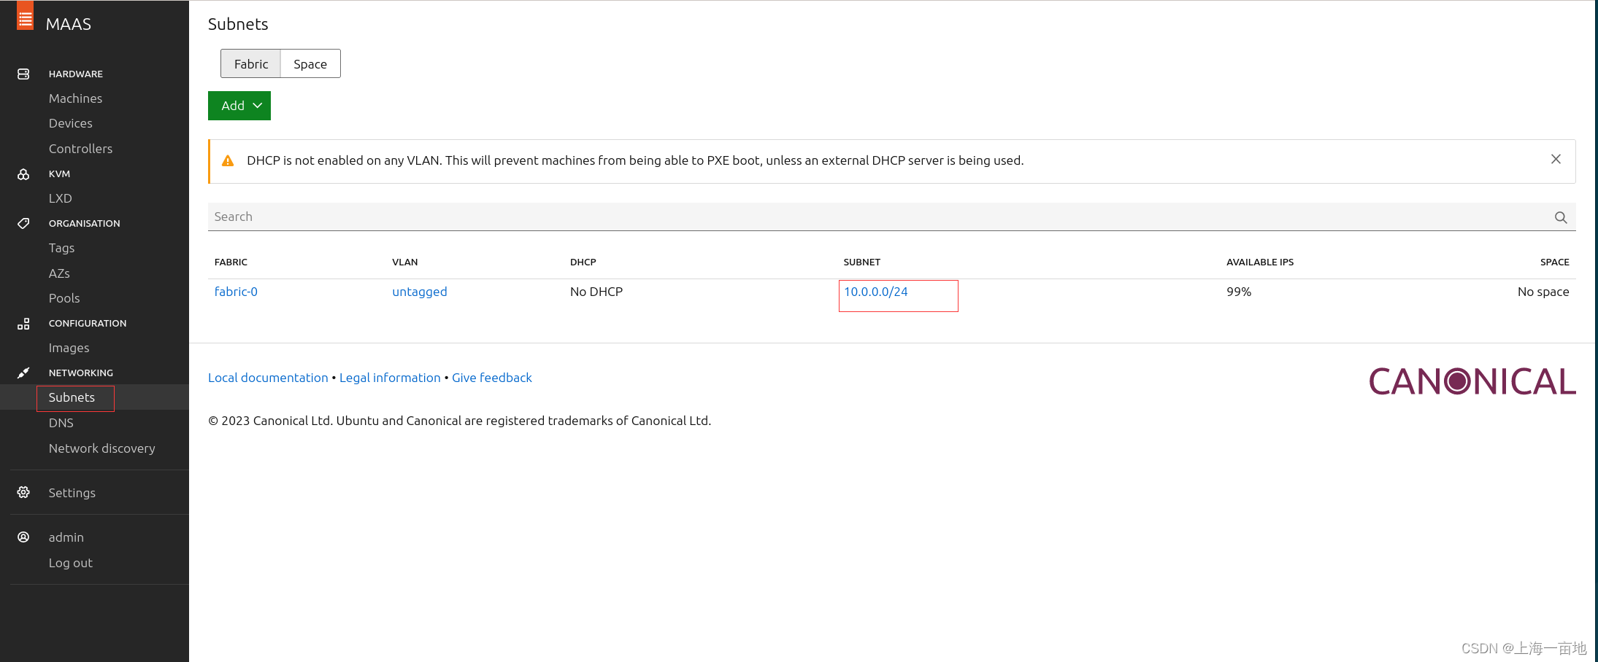Open Pools in the sidebar
This screenshot has height=662, width=1598.
point(64,298)
